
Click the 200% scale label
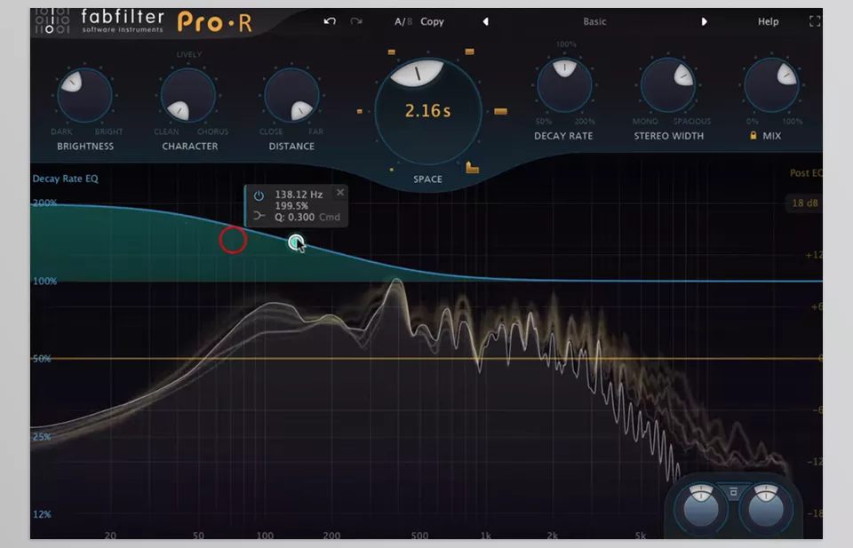pos(44,203)
